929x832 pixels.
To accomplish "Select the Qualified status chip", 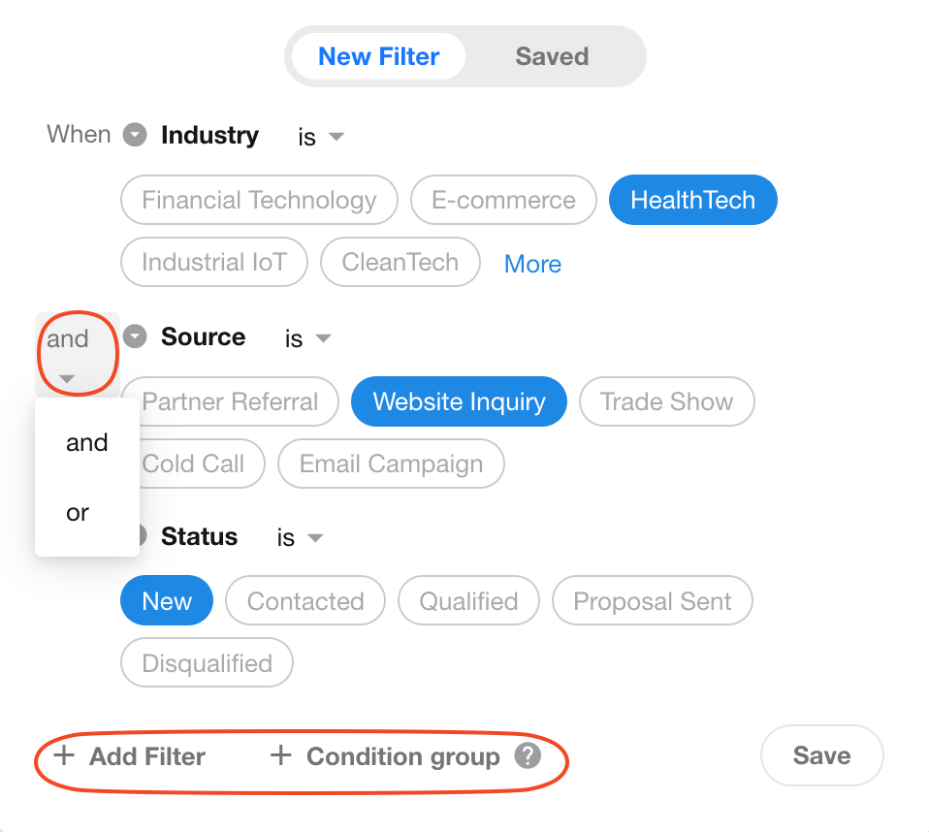I will [468, 600].
